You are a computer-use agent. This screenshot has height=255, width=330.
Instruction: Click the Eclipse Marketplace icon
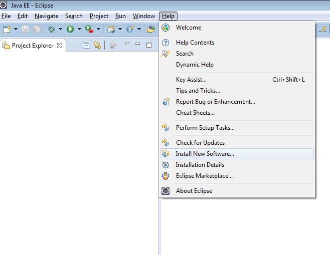(x=166, y=176)
